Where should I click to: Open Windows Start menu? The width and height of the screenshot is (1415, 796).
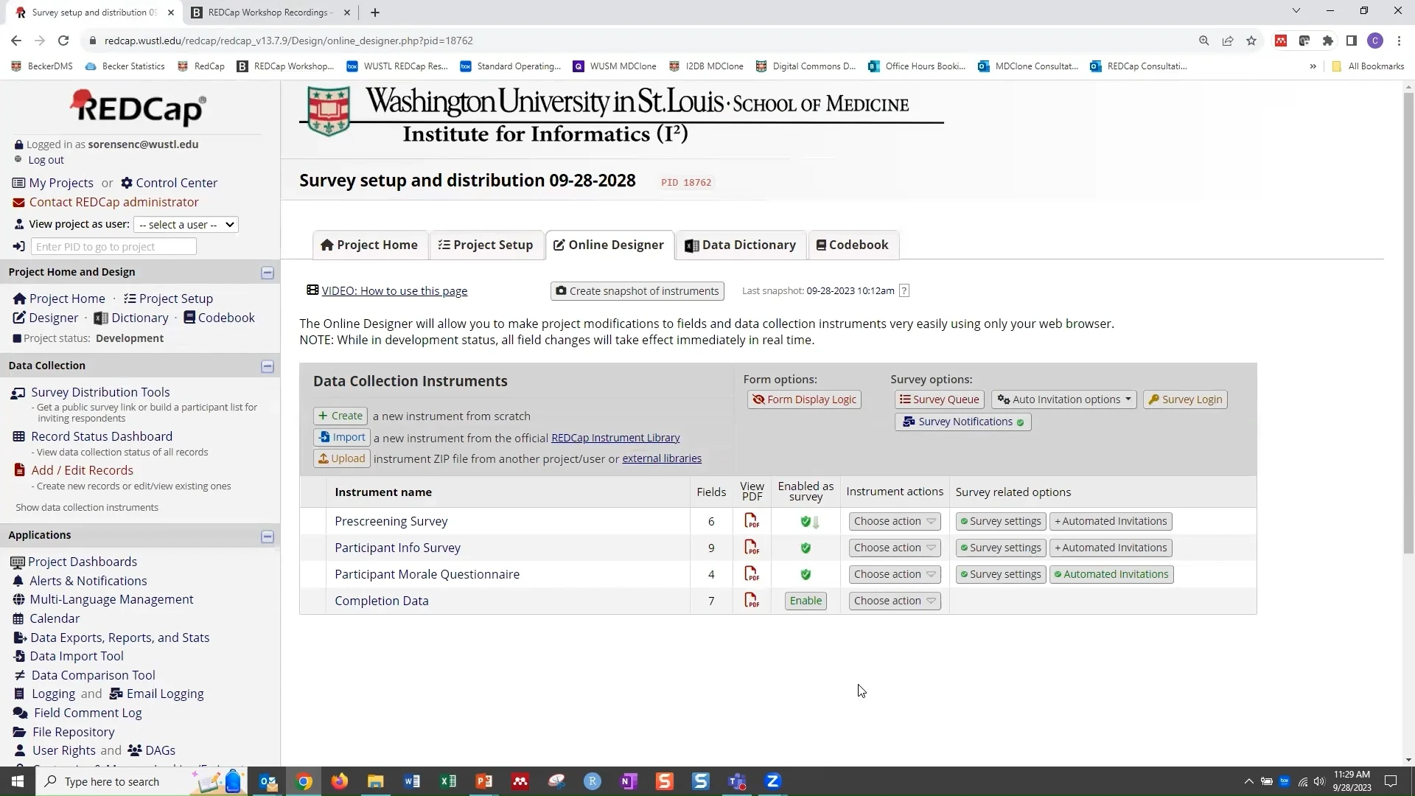pos(18,781)
